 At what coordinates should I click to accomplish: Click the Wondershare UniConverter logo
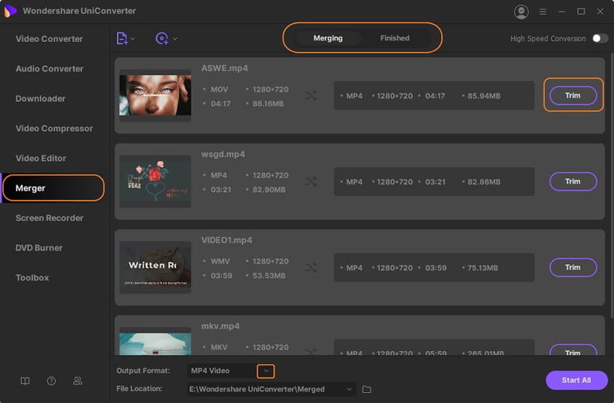tap(10, 11)
